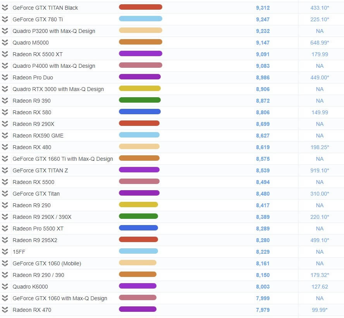Click the price 220.10* for Radeon R9 290X / 390X
This screenshot has height=318, width=344.
(x=320, y=217)
